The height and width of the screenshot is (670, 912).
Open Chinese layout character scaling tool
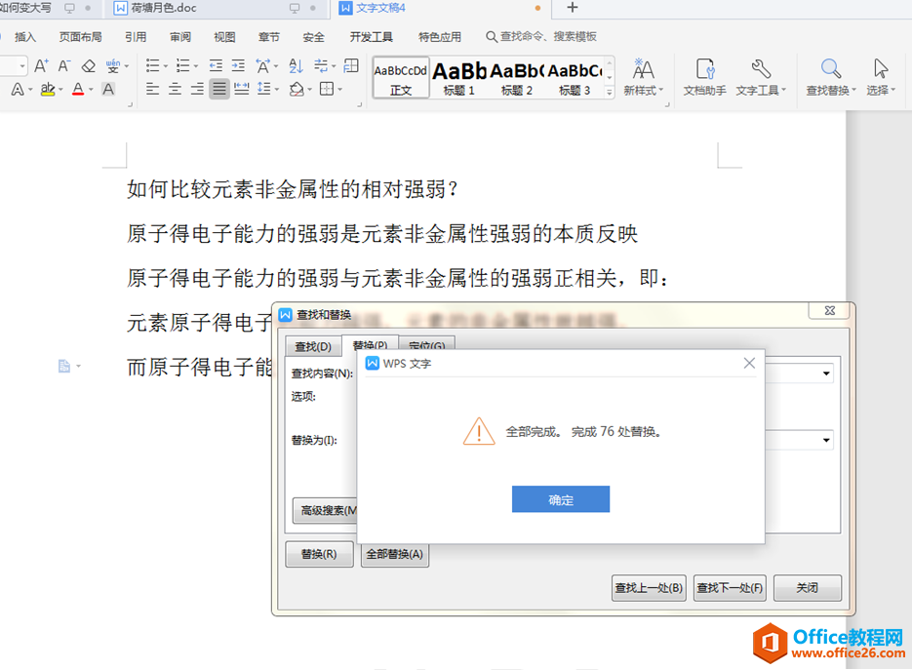(263, 65)
